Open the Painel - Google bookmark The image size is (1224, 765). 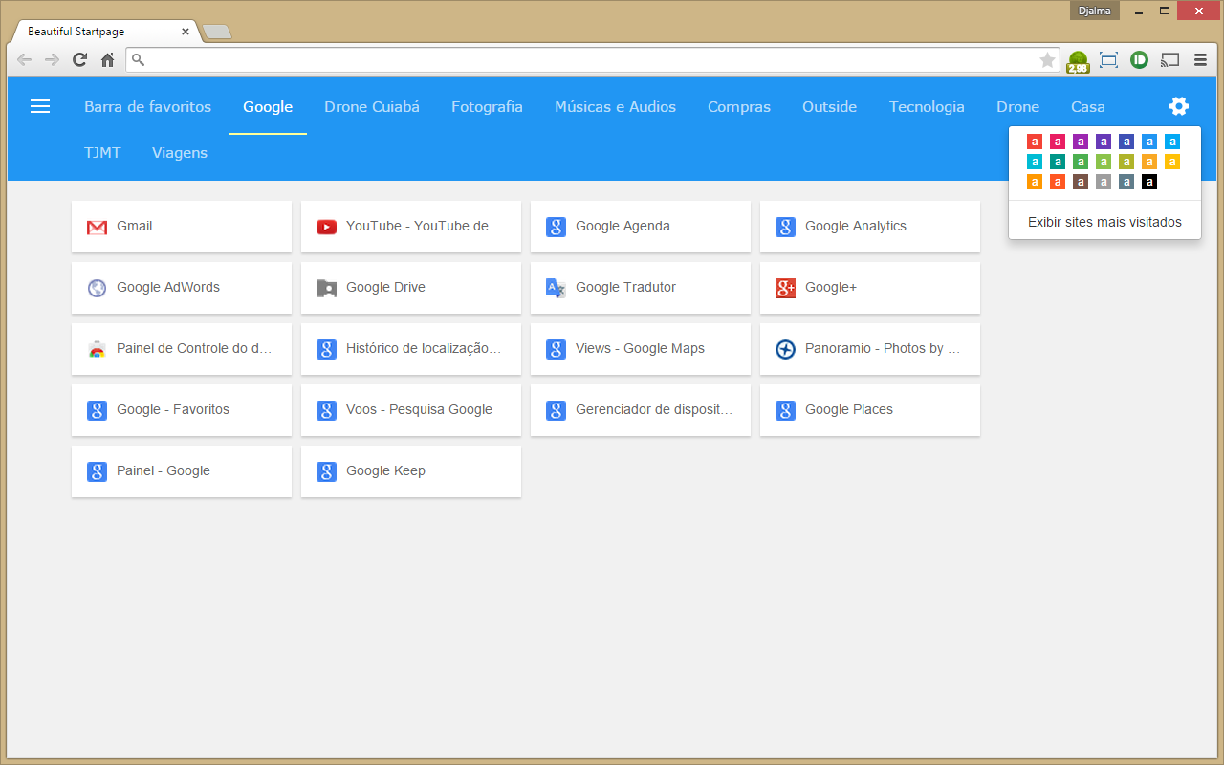click(x=182, y=471)
